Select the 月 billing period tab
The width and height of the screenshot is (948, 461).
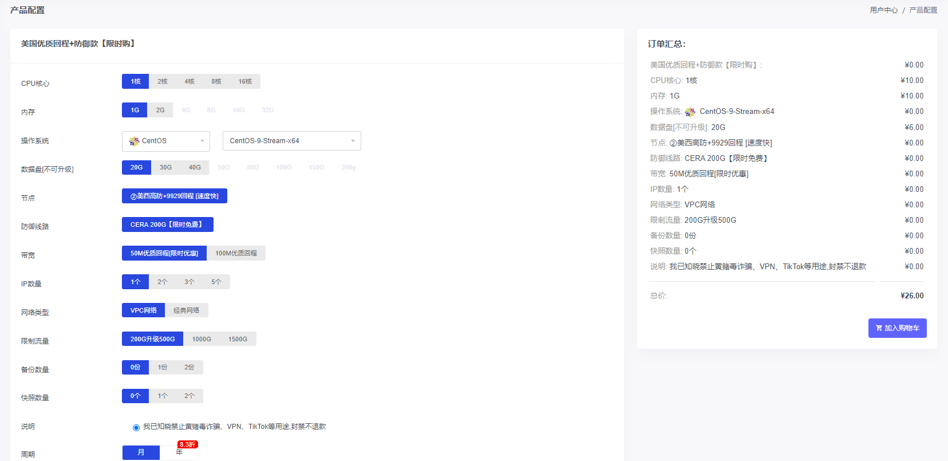pos(141,453)
